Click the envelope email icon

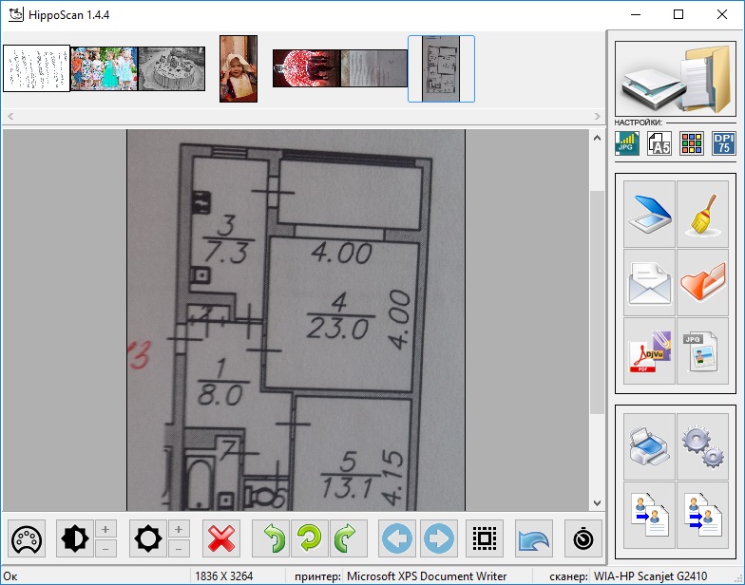(649, 283)
